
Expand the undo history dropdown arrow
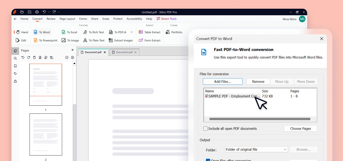pyautogui.click(x=49, y=12)
